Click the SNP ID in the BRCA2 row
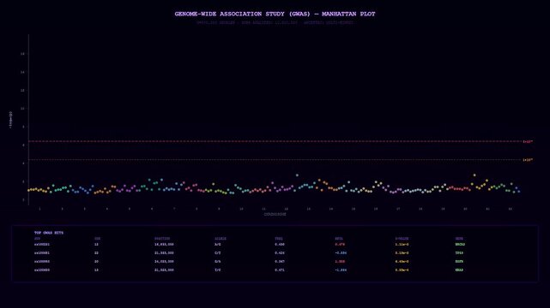 pos(42,245)
